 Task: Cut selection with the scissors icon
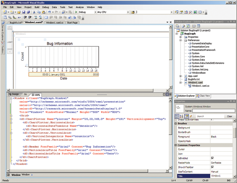(x=34, y=12)
